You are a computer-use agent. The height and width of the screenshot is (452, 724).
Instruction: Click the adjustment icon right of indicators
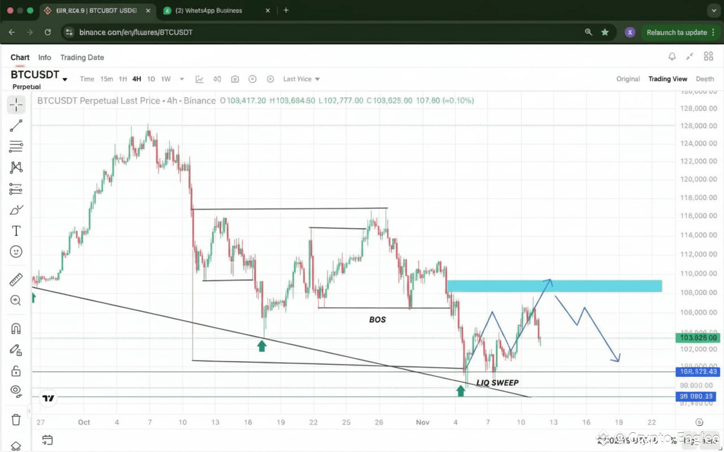pos(217,79)
